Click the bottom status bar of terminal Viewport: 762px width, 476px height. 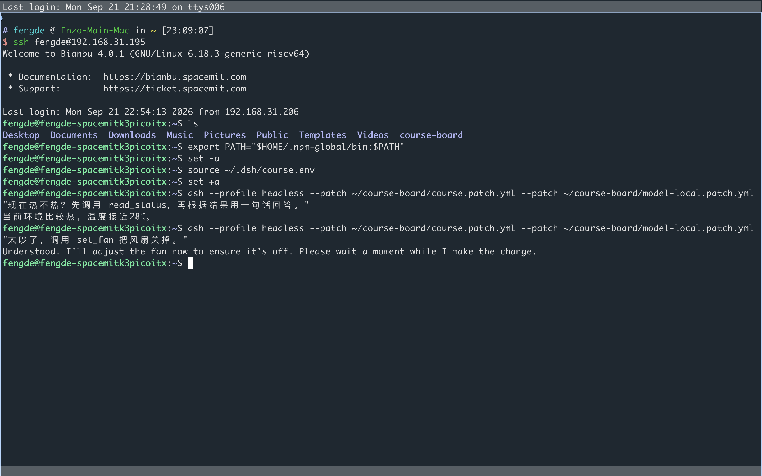click(x=381, y=471)
